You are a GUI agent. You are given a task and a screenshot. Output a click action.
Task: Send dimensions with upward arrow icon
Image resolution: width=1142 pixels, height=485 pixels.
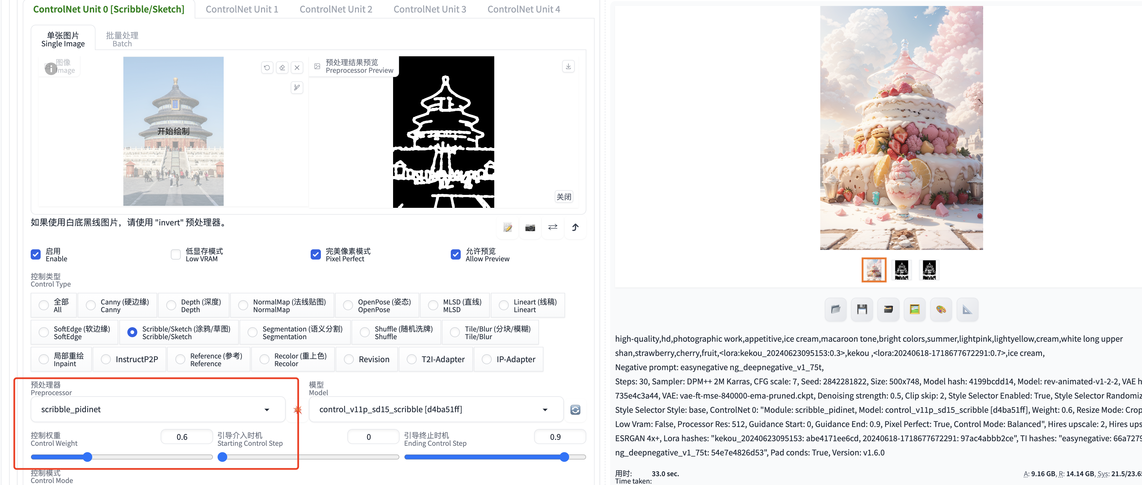[576, 227]
